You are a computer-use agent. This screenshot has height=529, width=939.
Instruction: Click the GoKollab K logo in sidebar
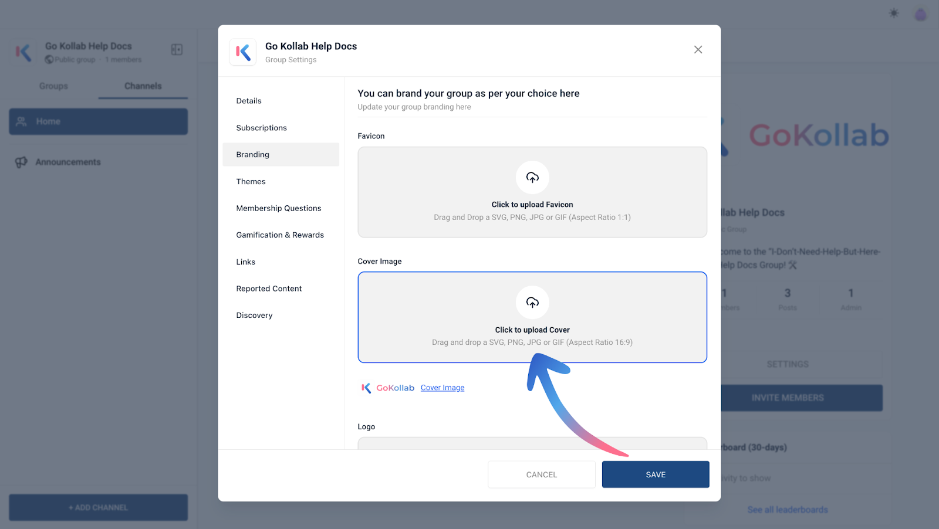click(x=23, y=53)
